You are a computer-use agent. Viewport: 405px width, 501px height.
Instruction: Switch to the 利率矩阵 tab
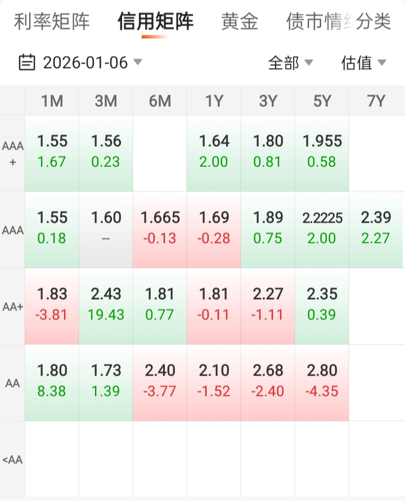point(52,22)
